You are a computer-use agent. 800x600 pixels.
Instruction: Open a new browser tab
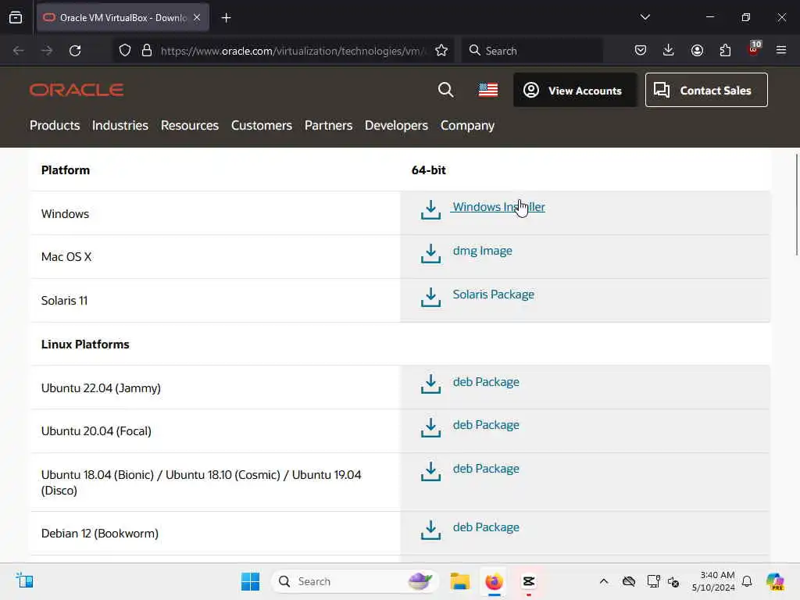(x=226, y=18)
